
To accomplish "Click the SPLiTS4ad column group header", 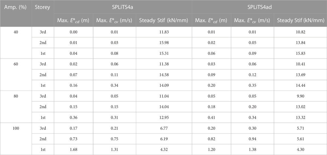I will coord(259,7).
